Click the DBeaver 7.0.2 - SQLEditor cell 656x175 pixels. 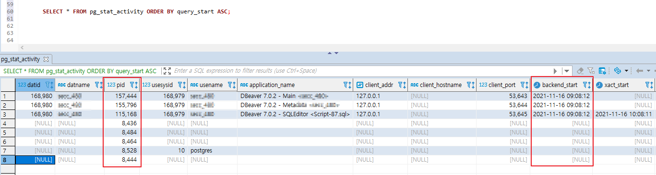coord(295,114)
